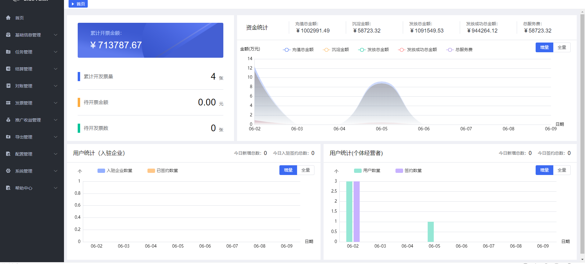Click the 结算管理 sidebar icon
This screenshot has width=585, height=264.
point(8,69)
